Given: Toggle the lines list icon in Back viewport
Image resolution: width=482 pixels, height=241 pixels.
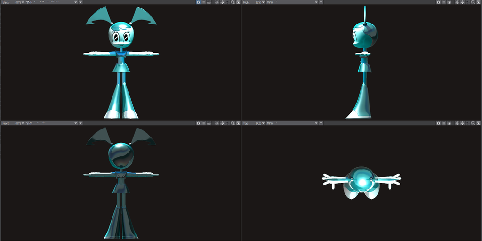Looking at the screenshot, I should coord(203,2).
